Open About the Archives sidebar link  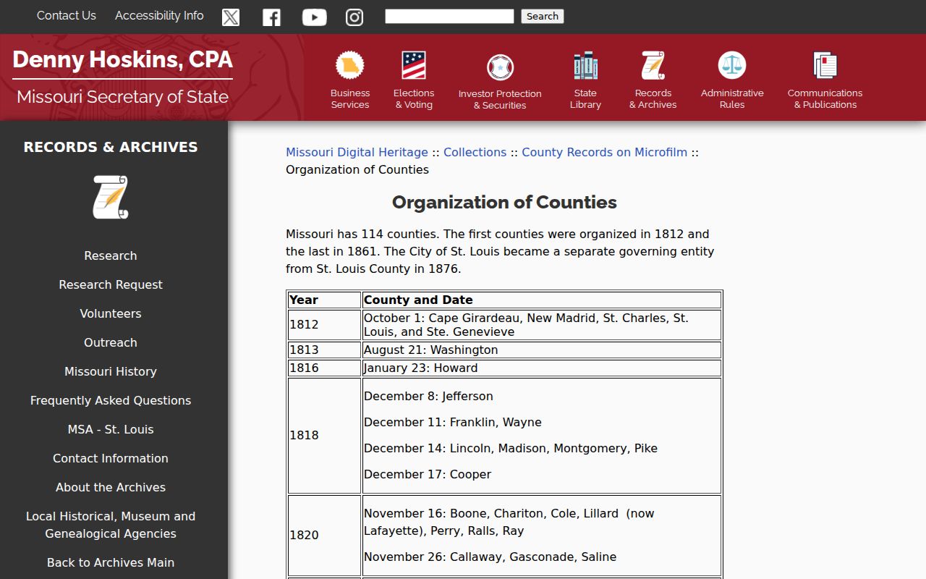pyautogui.click(x=111, y=487)
